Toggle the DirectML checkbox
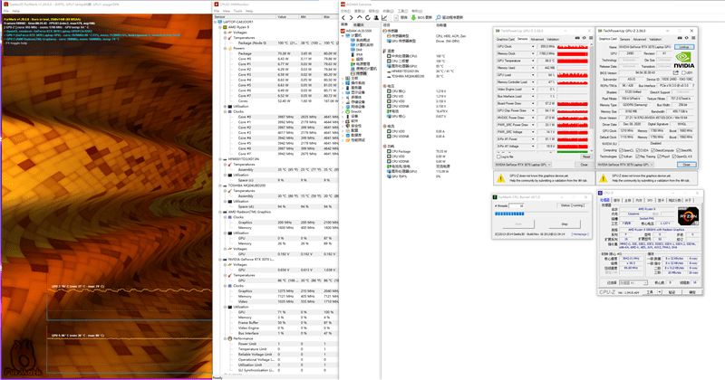The width and height of the screenshot is (725, 380). coord(678,150)
